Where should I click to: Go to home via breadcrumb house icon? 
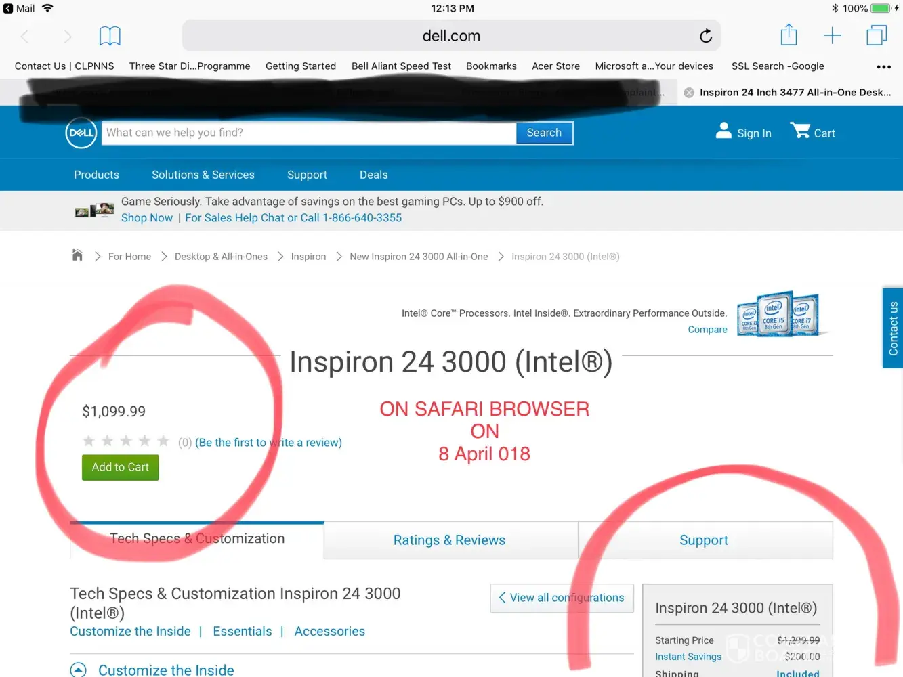tap(77, 256)
